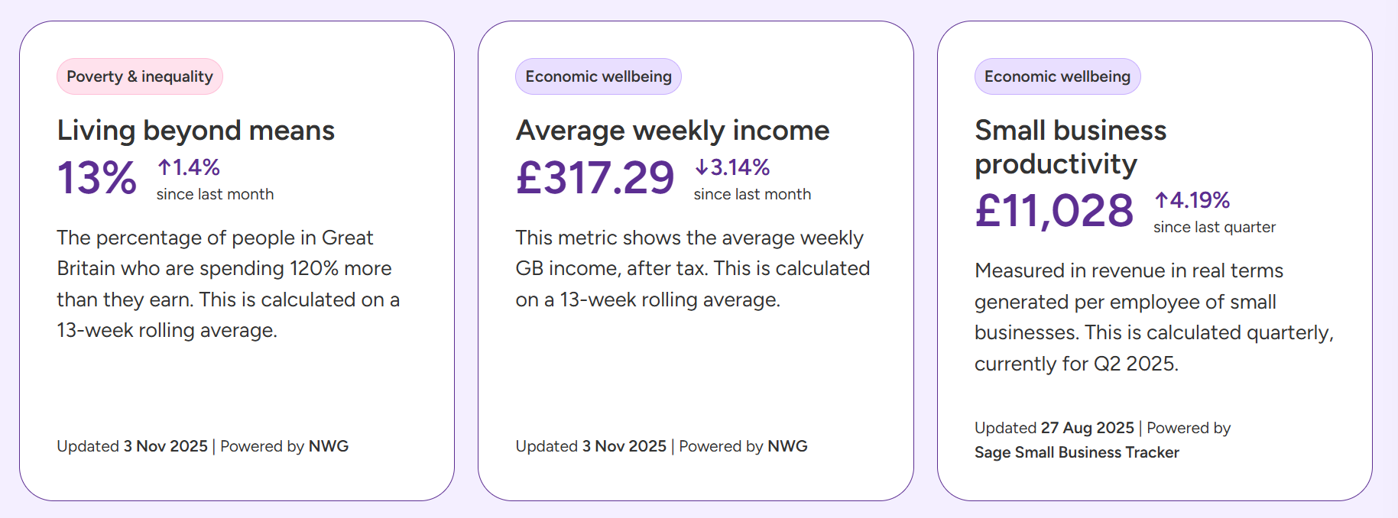Click the £317.29 value
Viewport: 1398px width, 518px height.
[595, 178]
